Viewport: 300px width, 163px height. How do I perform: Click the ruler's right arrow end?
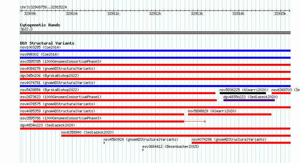(290, 10)
